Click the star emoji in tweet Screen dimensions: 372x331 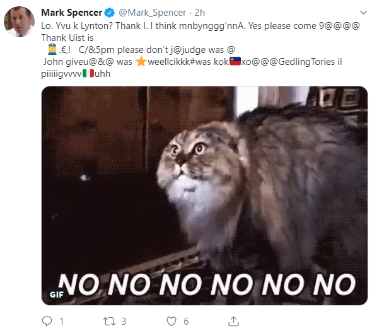point(141,62)
